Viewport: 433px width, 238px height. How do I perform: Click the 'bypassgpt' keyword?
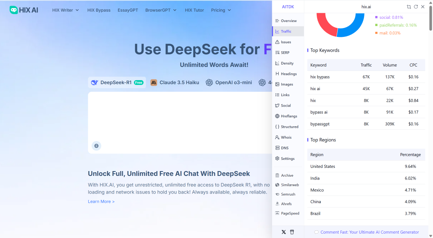tap(320, 124)
